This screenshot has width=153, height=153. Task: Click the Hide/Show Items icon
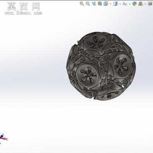click(x=125, y=4)
